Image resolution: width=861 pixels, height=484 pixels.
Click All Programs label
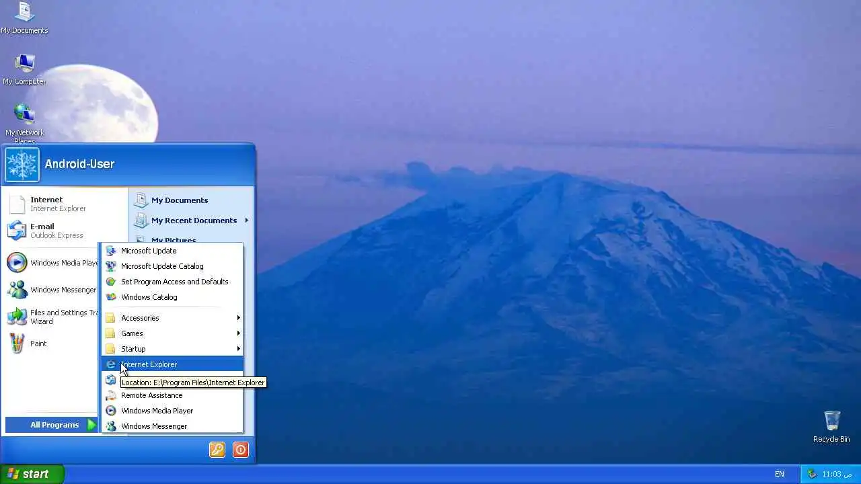(54, 425)
